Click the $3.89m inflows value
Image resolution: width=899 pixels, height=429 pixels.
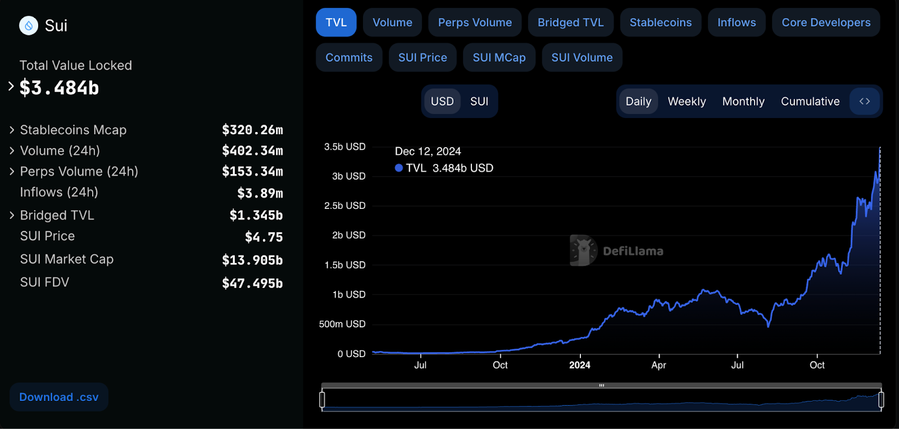click(260, 193)
